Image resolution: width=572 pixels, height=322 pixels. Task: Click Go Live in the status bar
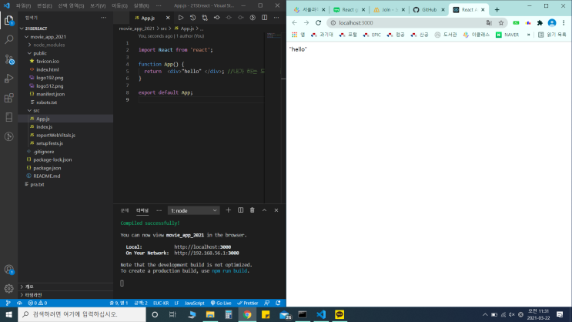[221, 303]
